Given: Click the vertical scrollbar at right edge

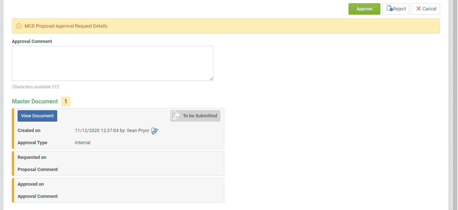Looking at the screenshot, I should [x=455, y=105].
